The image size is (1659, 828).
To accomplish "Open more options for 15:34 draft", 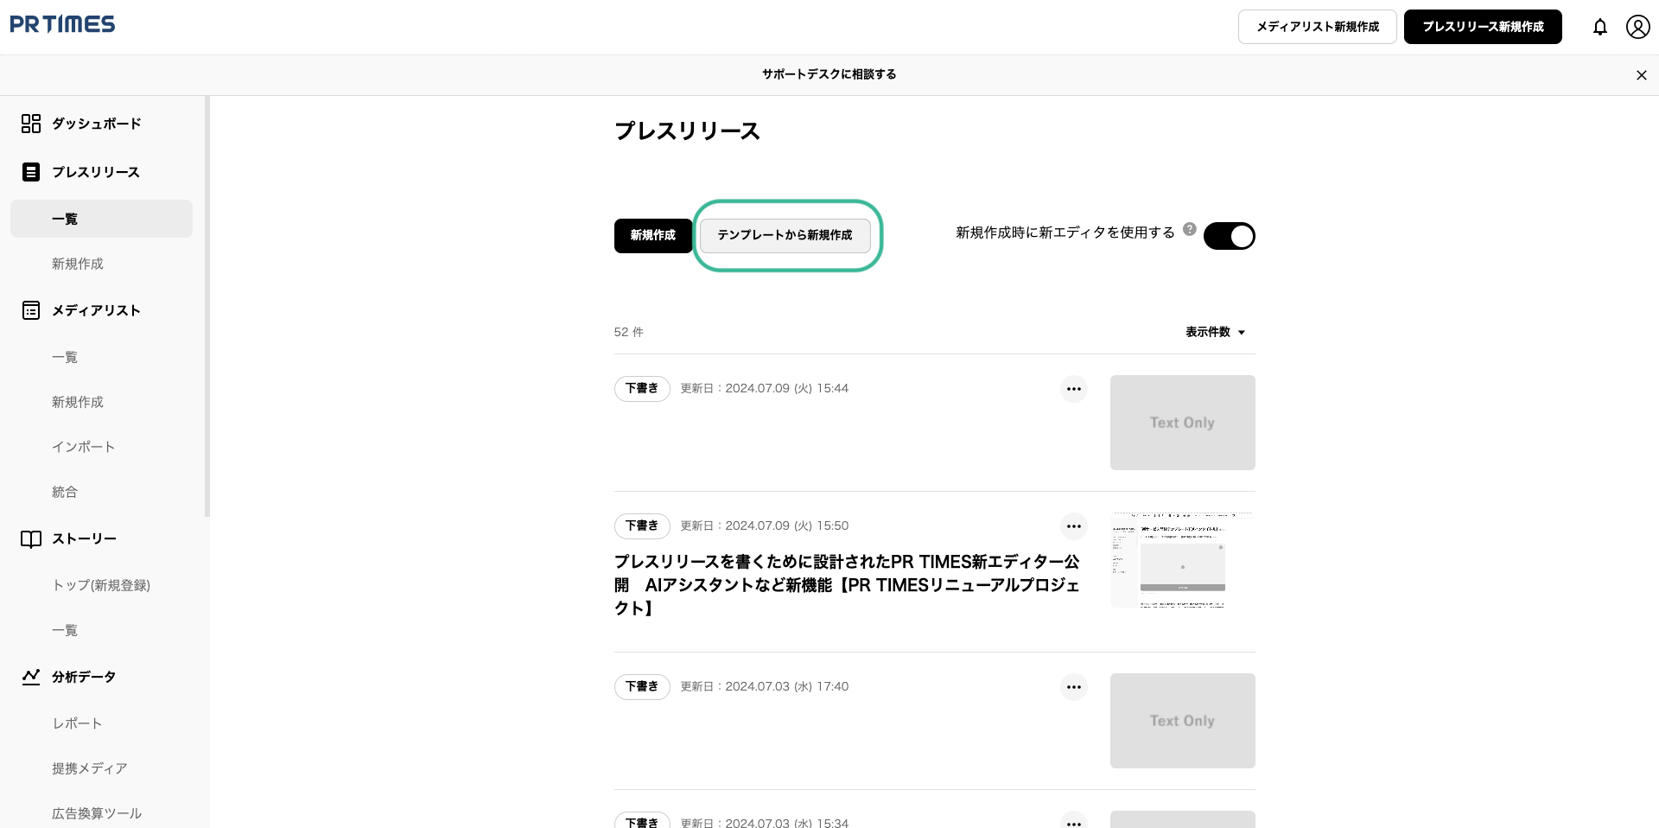I will click(x=1074, y=820).
